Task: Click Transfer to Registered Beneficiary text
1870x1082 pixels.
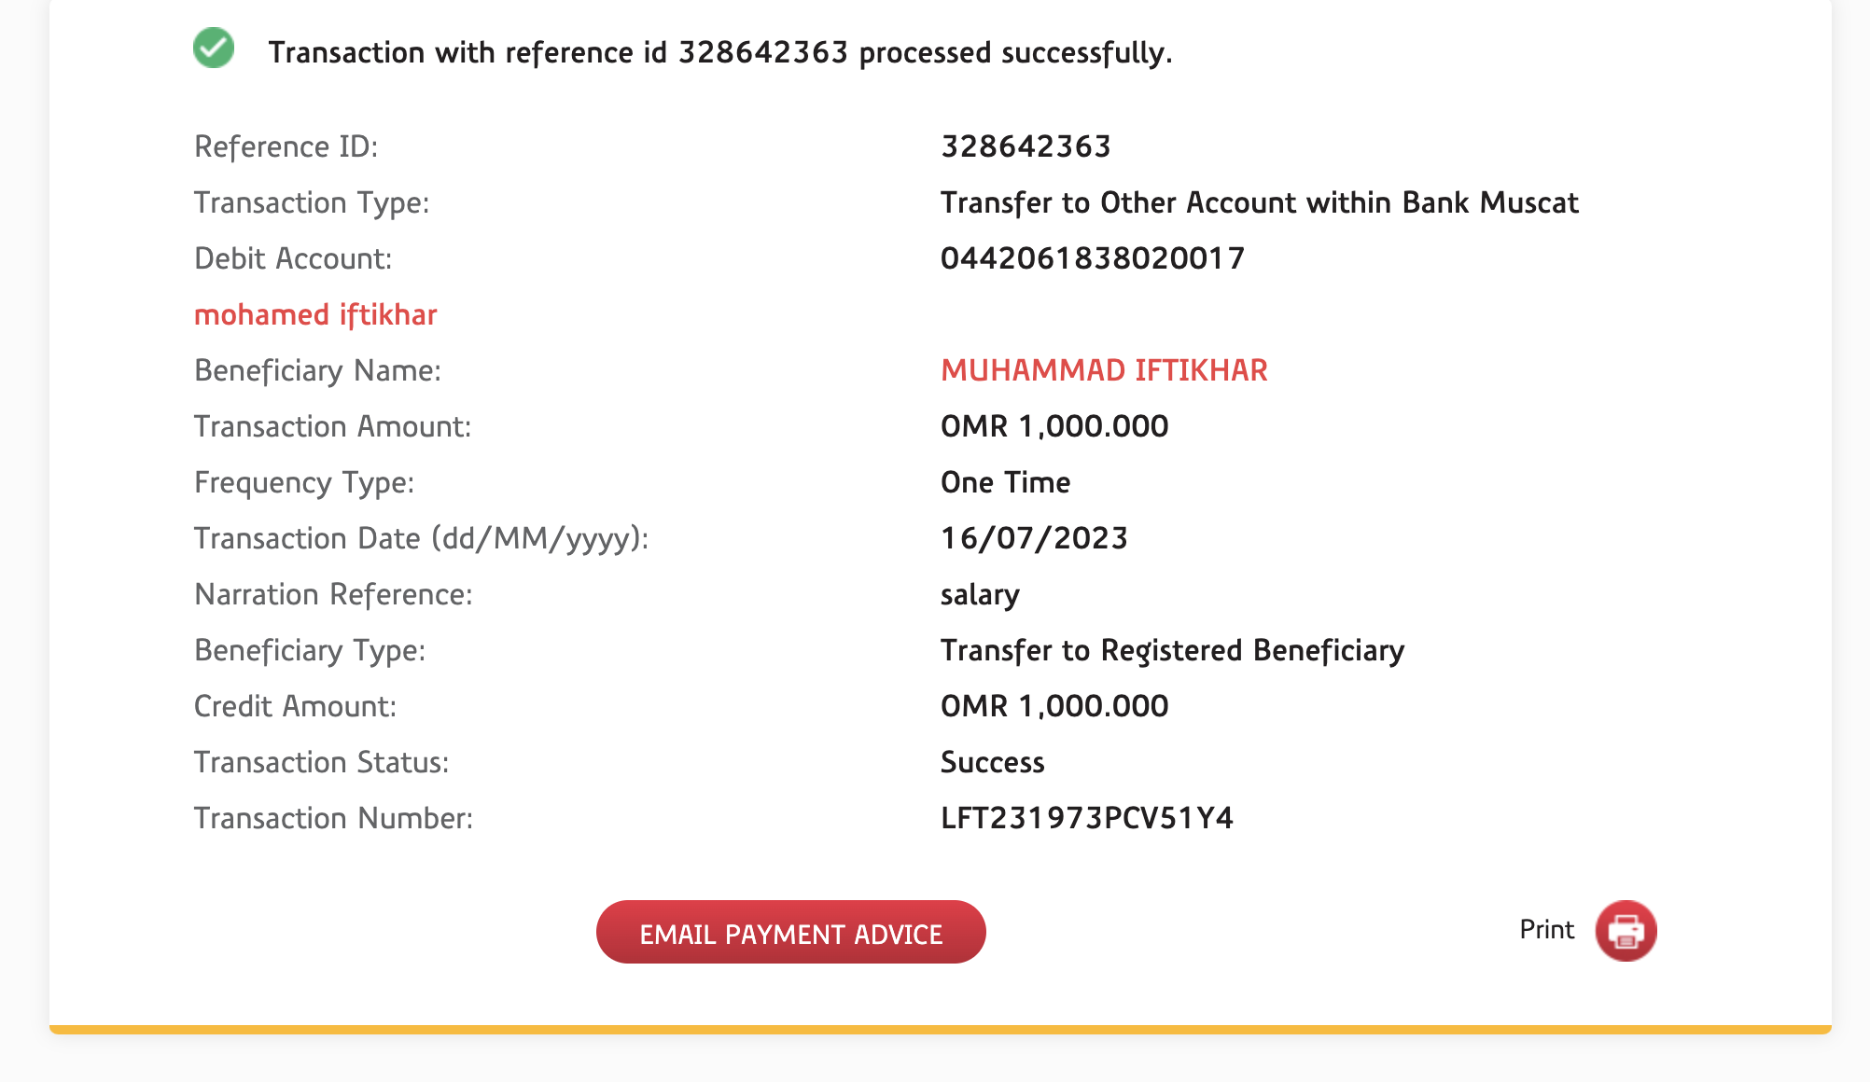Action: (1172, 650)
